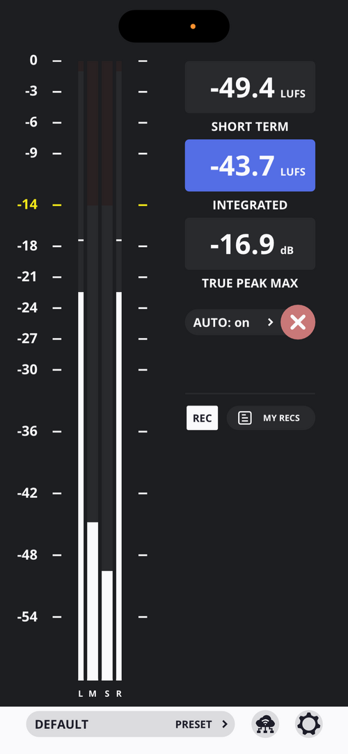Click the chevron beside PRESET
Viewport: 348px width, 754px height.
pos(224,724)
